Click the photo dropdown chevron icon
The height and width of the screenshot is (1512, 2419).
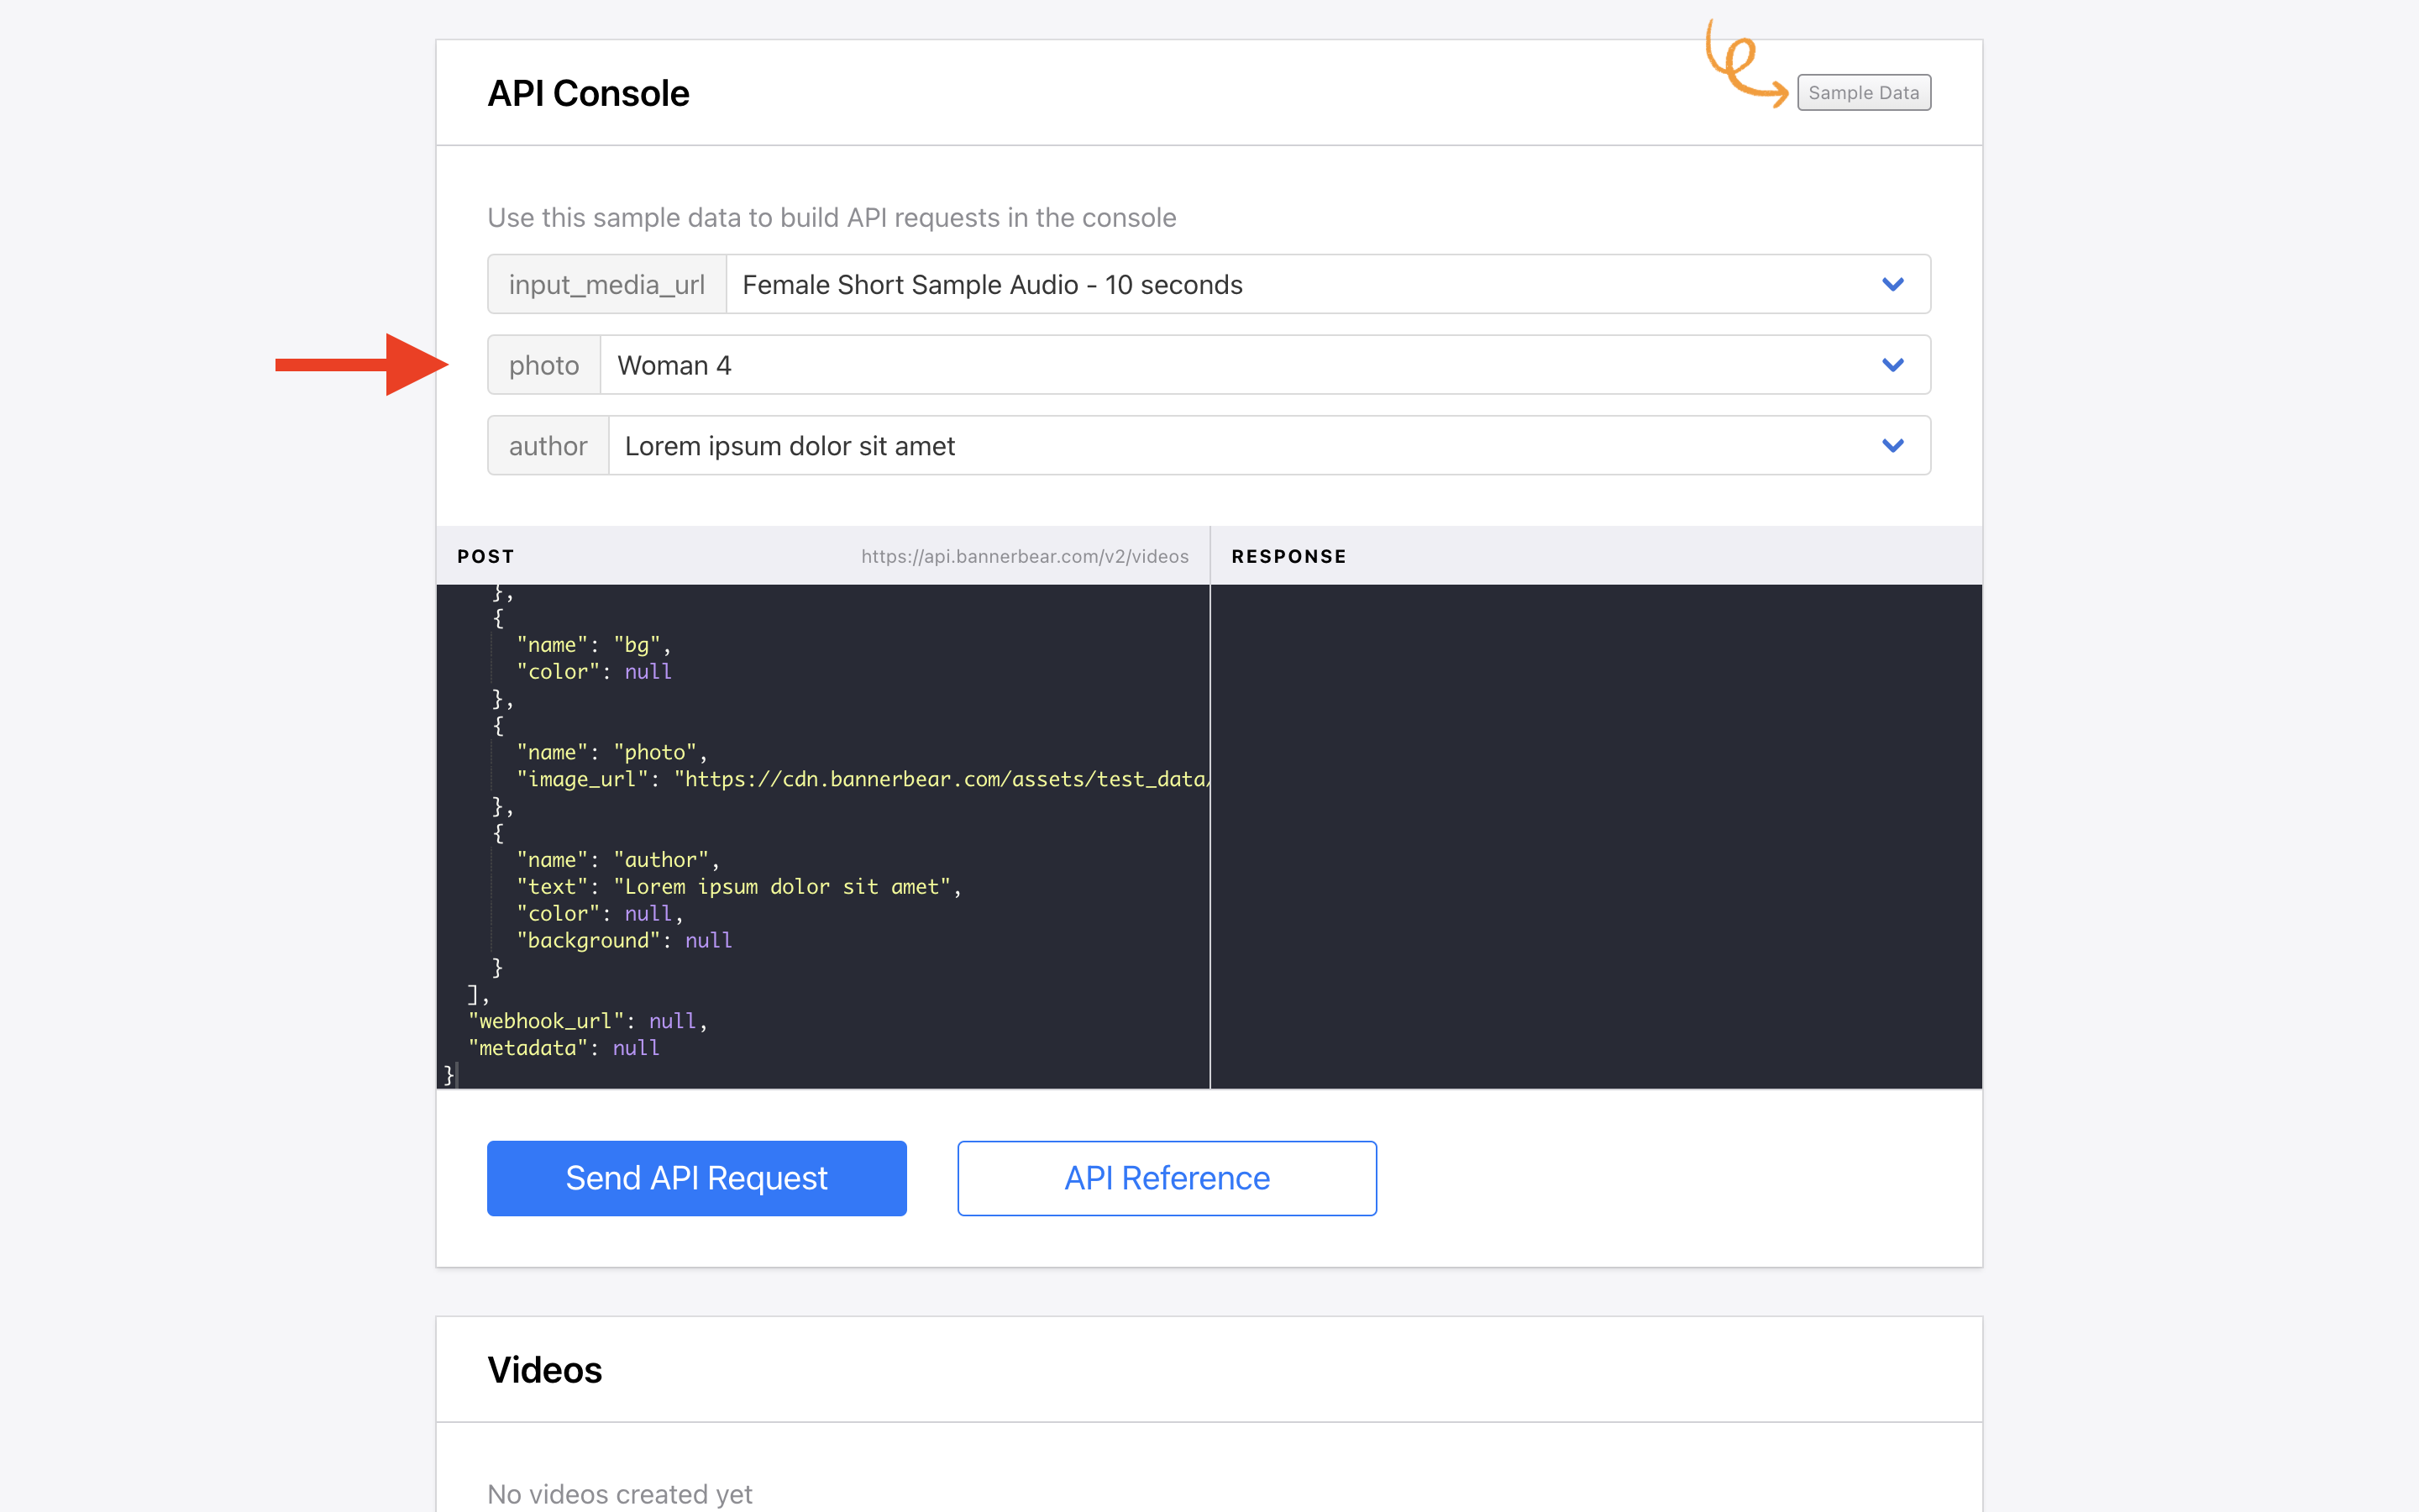[1892, 365]
